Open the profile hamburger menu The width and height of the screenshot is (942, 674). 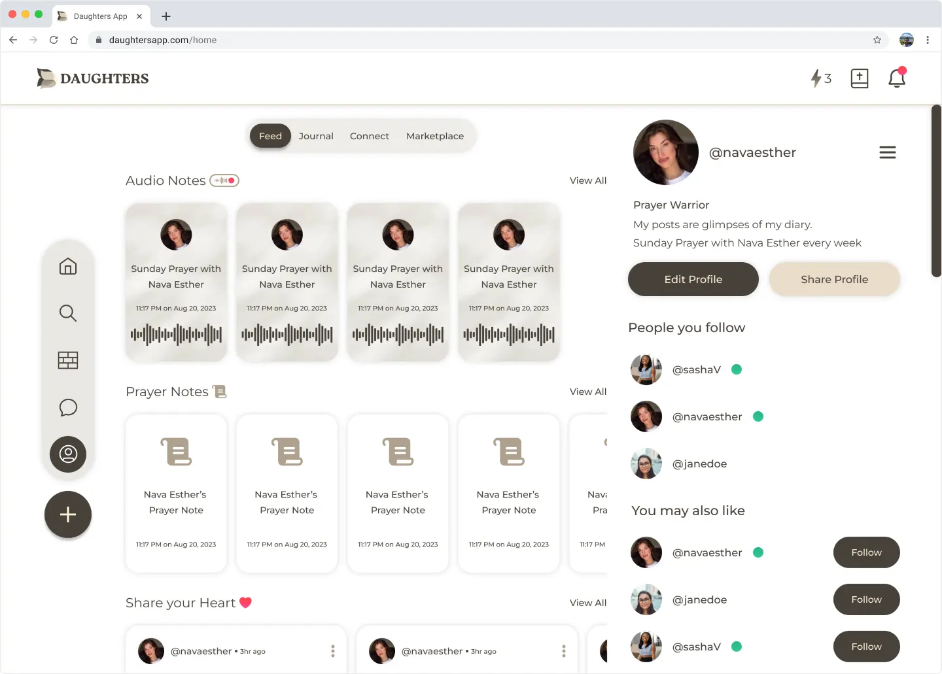coord(887,152)
